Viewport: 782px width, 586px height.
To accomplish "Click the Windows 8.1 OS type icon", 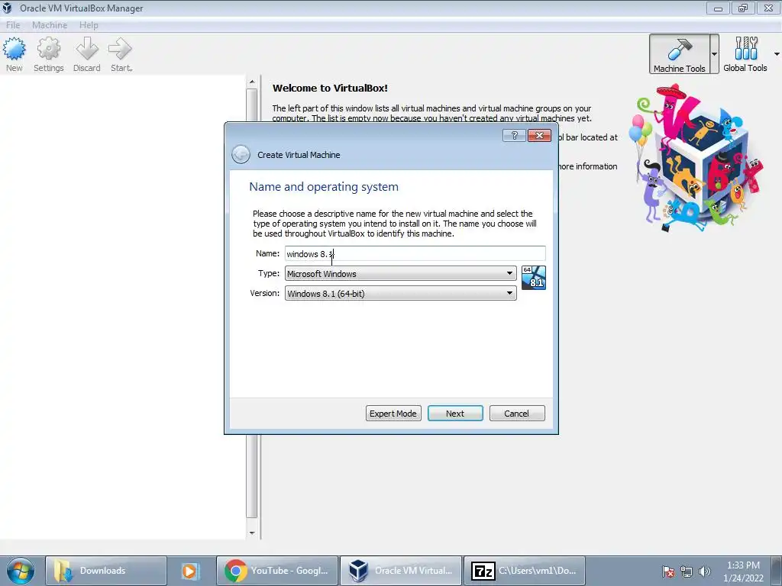I will [x=534, y=278].
